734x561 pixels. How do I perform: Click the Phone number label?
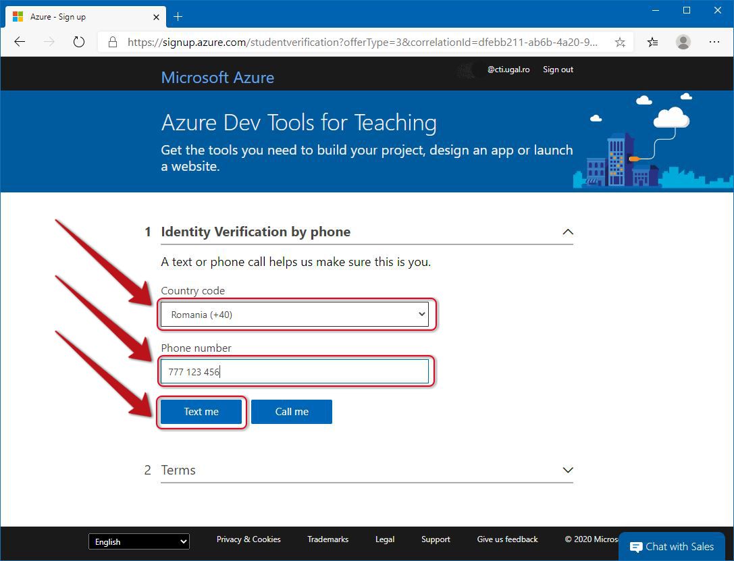pyautogui.click(x=196, y=348)
